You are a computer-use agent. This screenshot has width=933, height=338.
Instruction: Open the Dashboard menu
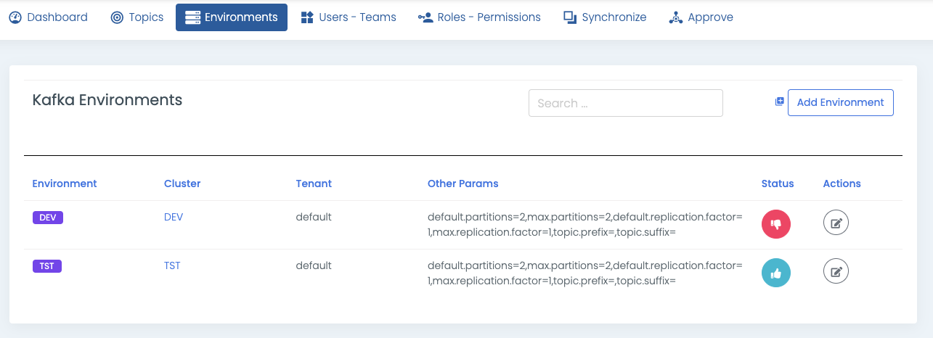click(49, 17)
